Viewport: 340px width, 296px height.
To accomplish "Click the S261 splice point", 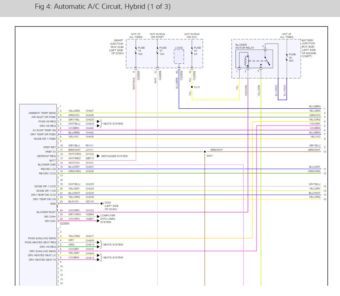I will click(205, 152).
